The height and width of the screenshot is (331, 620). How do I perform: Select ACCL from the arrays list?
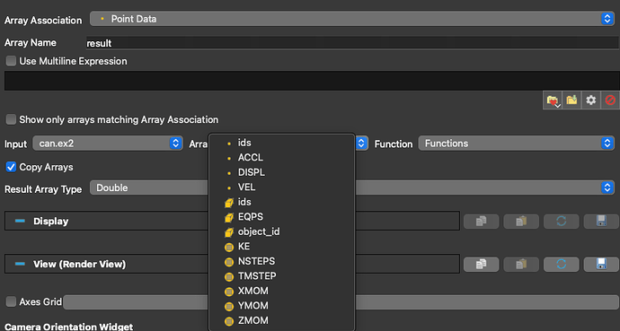coord(281,158)
